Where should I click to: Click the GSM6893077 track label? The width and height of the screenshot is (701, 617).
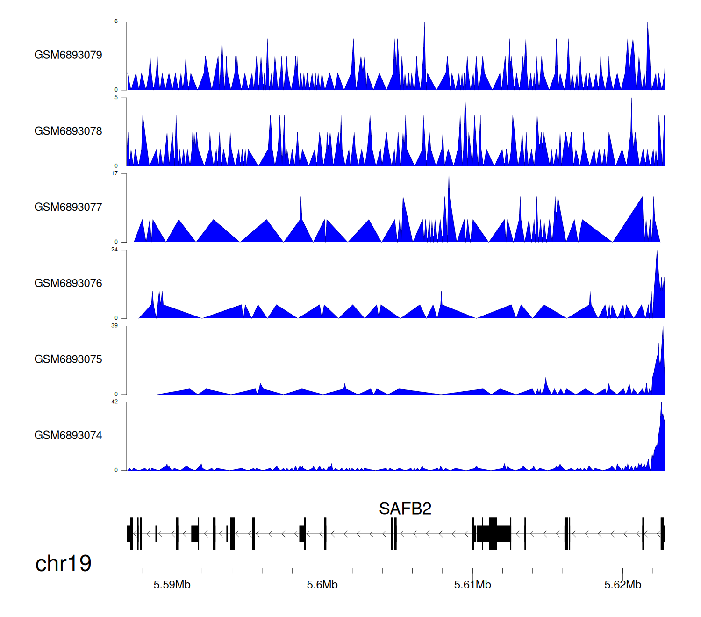68,207
